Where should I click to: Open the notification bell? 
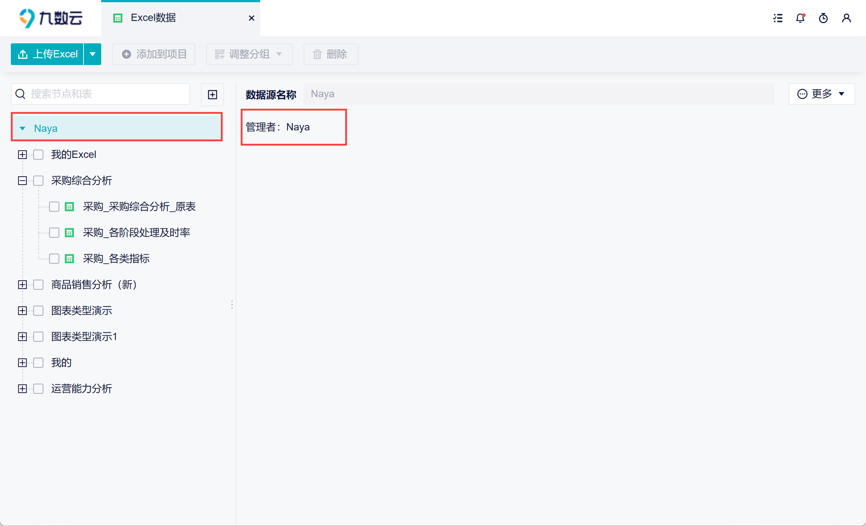(x=801, y=18)
